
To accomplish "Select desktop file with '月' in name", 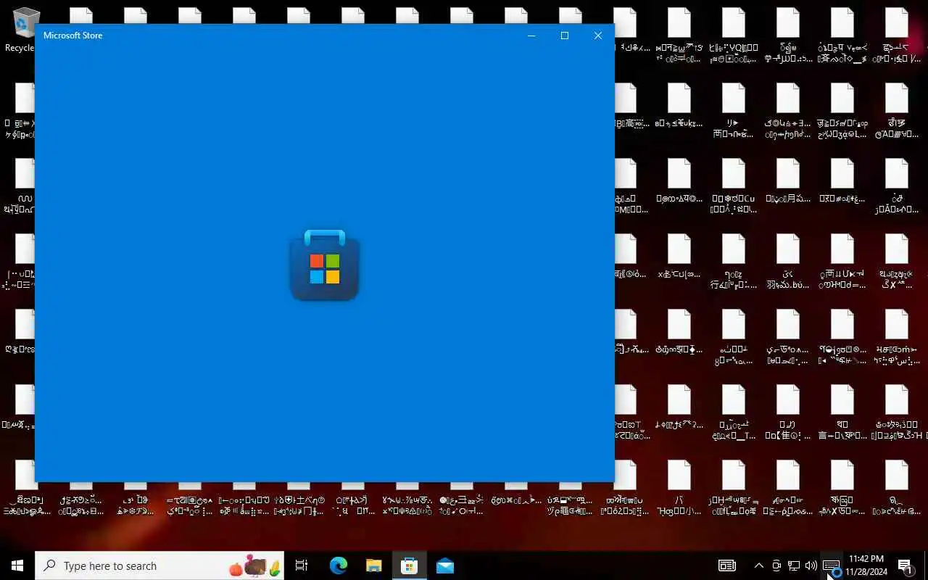I will (x=788, y=181).
